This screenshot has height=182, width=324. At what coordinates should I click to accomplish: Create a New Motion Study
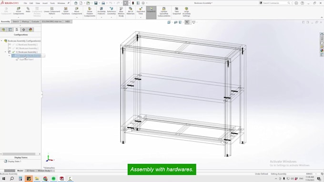coord(121,12)
